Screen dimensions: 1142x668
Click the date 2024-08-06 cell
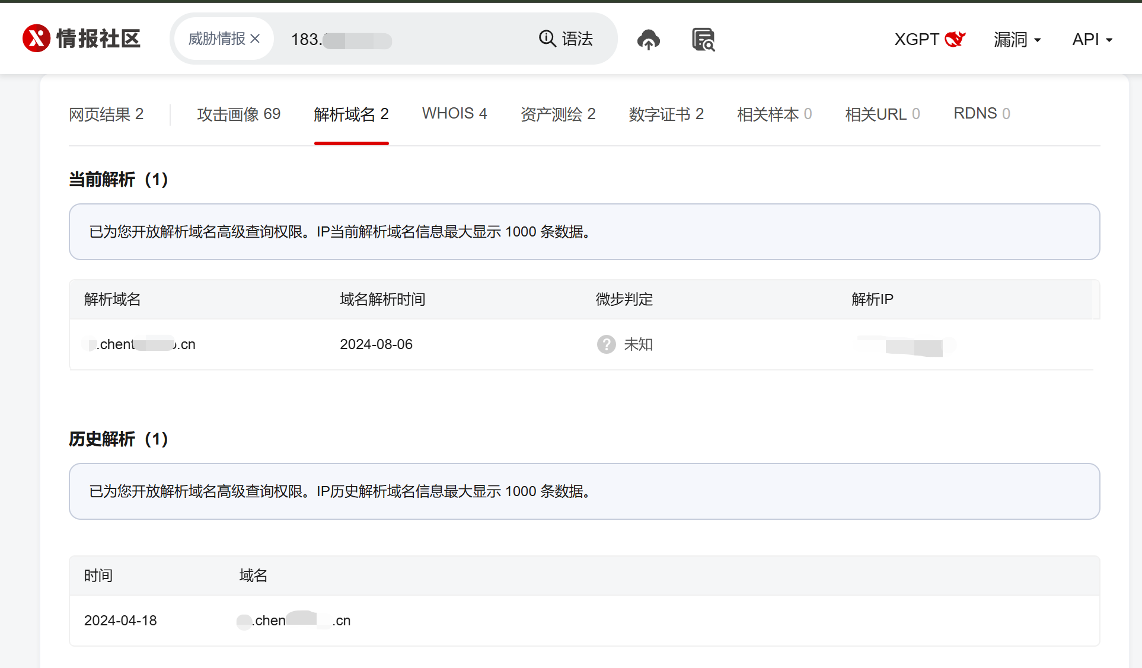376,344
